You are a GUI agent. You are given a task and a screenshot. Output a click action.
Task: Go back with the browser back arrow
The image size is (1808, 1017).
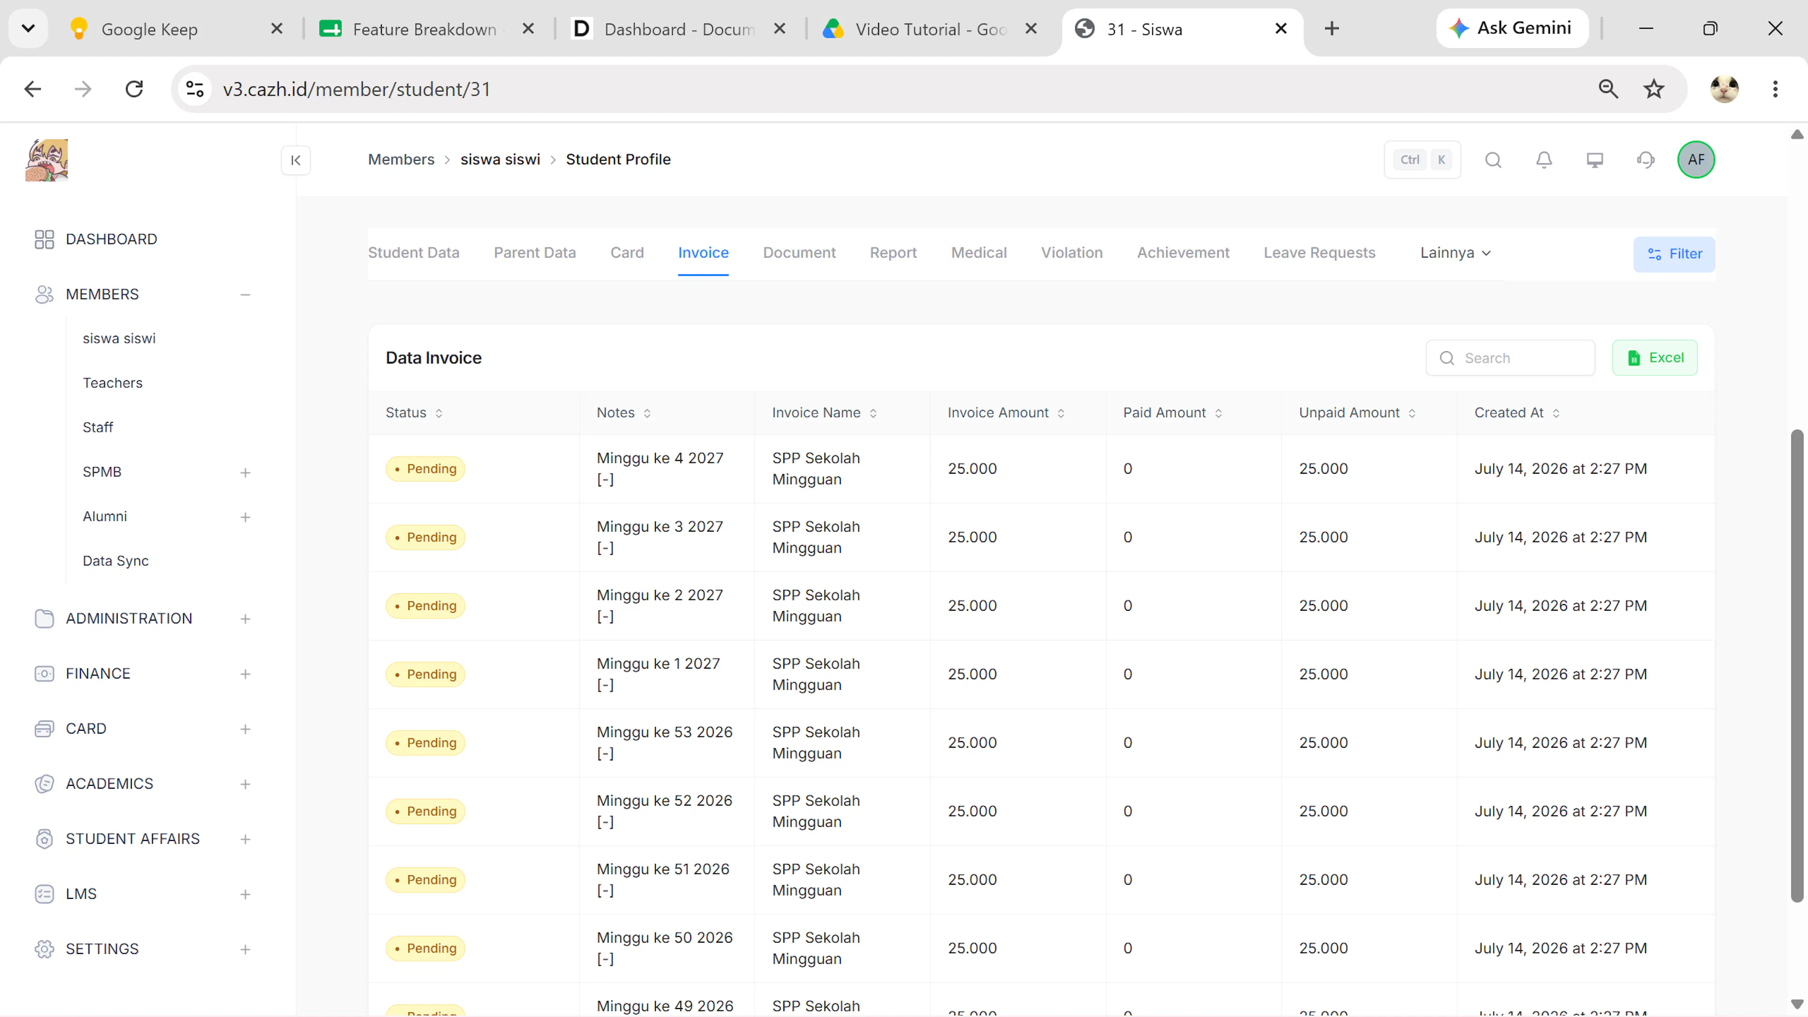(32, 89)
